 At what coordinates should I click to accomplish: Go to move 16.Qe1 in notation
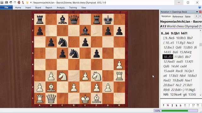pos(189,71)
